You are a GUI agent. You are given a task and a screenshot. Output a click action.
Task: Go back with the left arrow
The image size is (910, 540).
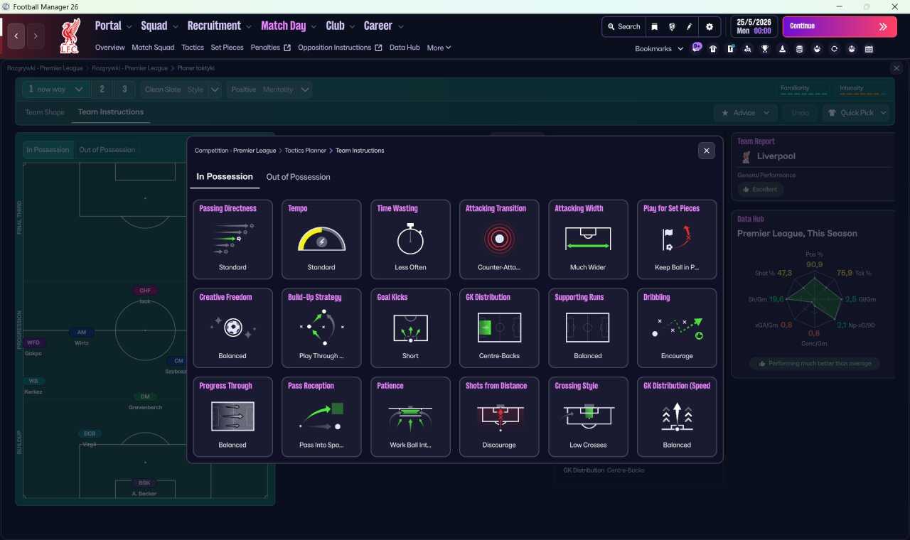[x=16, y=36]
